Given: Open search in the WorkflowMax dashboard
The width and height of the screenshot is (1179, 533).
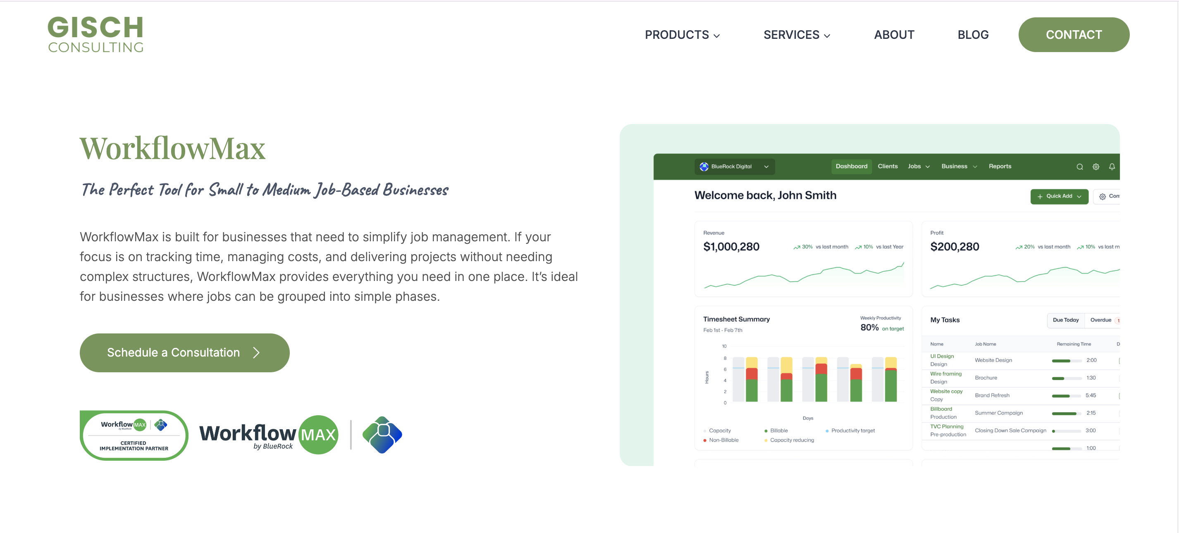Looking at the screenshot, I should [x=1080, y=166].
